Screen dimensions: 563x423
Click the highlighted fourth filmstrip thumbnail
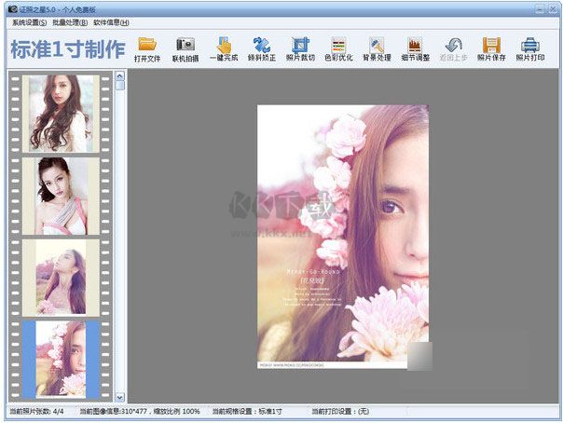(x=61, y=358)
